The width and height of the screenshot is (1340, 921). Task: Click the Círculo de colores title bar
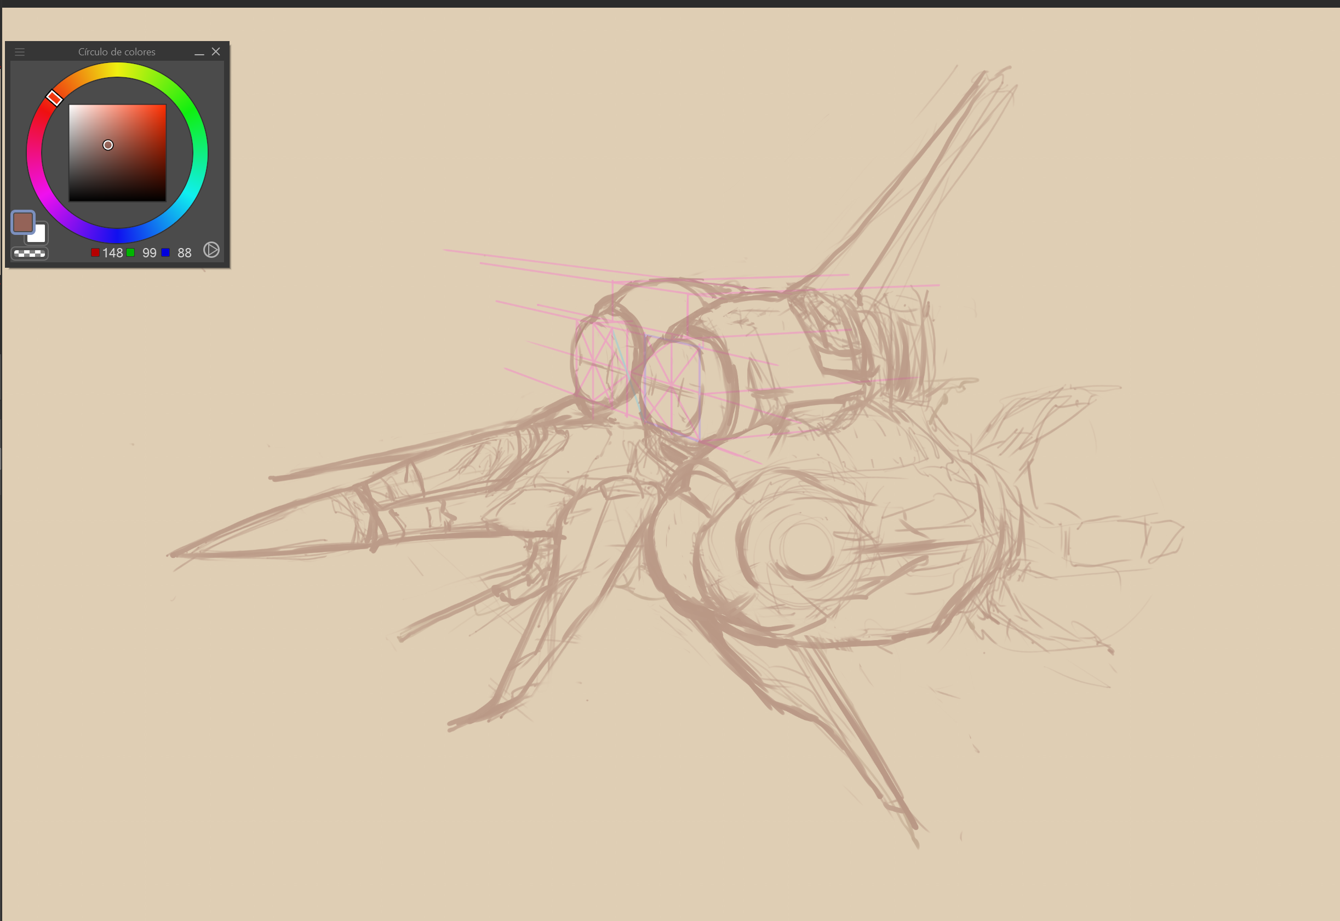tap(117, 52)
